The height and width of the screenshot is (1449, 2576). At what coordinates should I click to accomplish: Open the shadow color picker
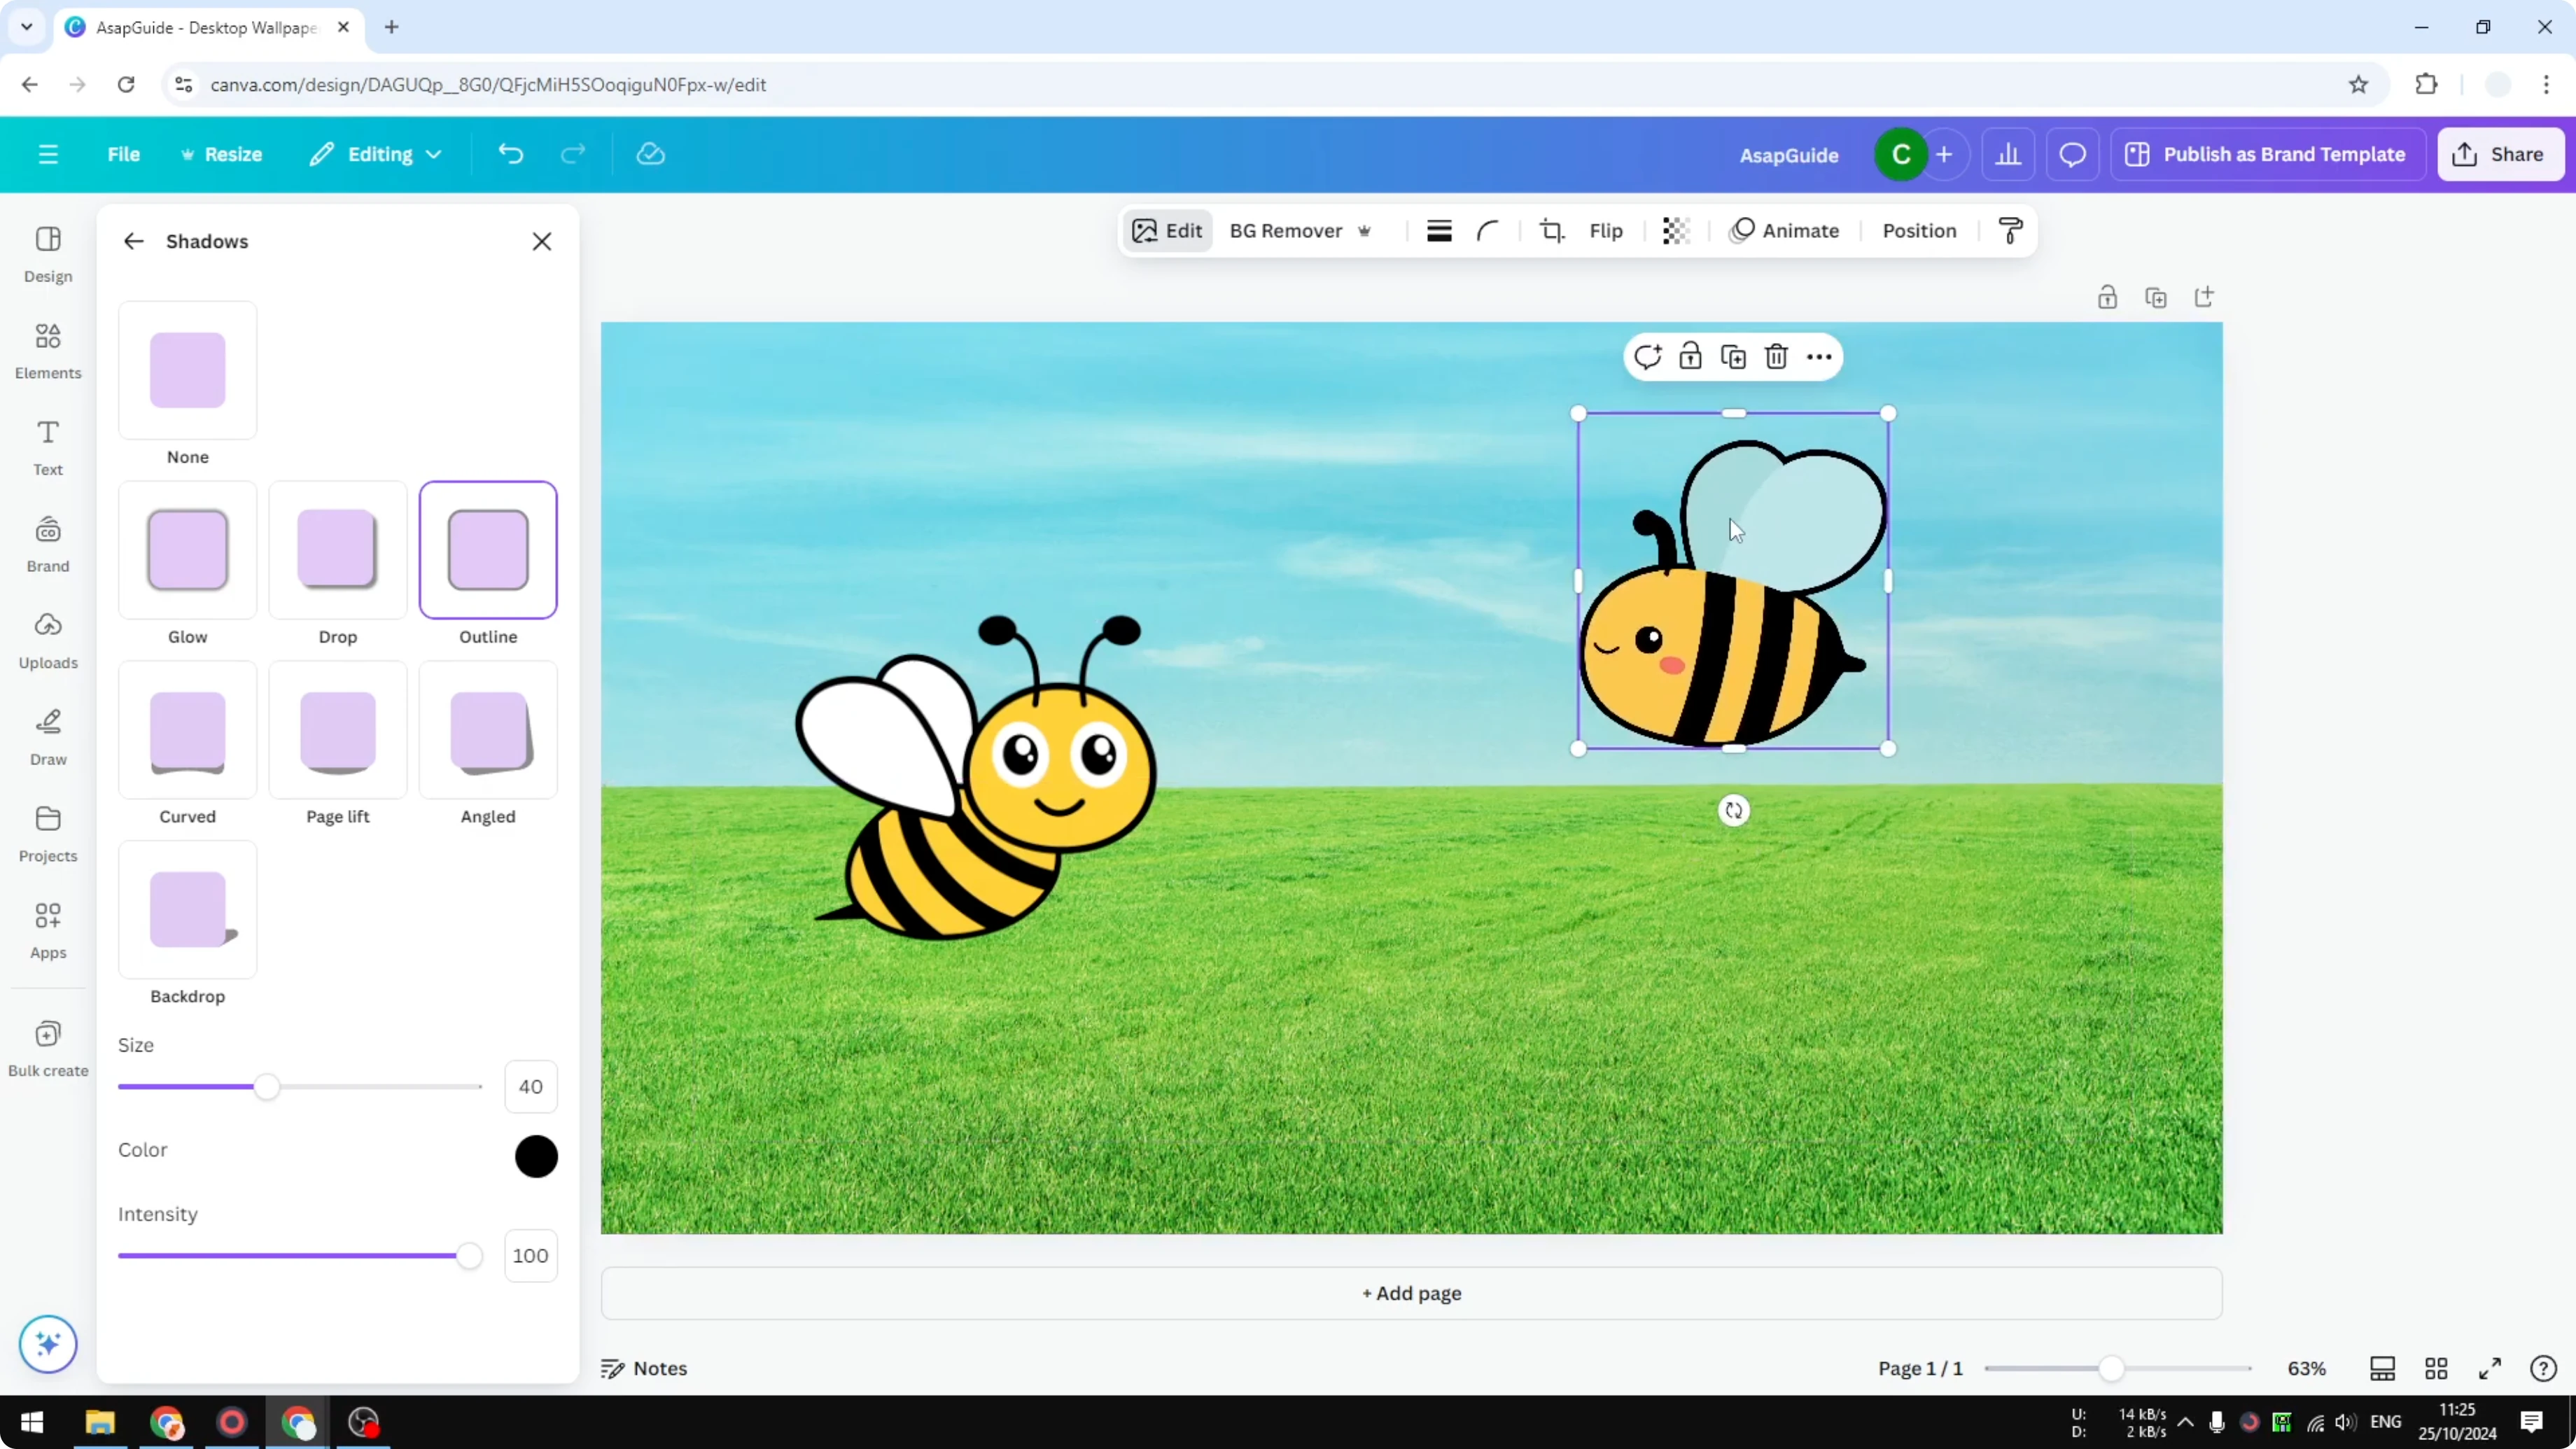536,1156
